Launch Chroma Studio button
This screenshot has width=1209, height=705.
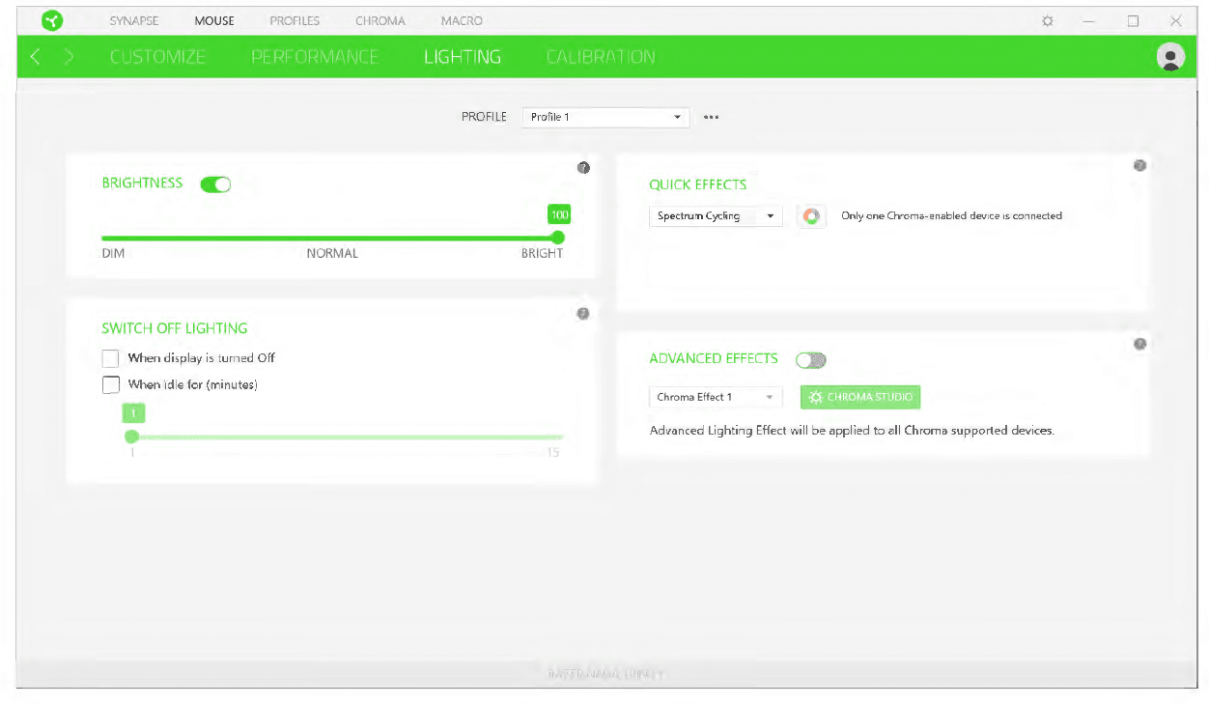(x=860, y=397)
